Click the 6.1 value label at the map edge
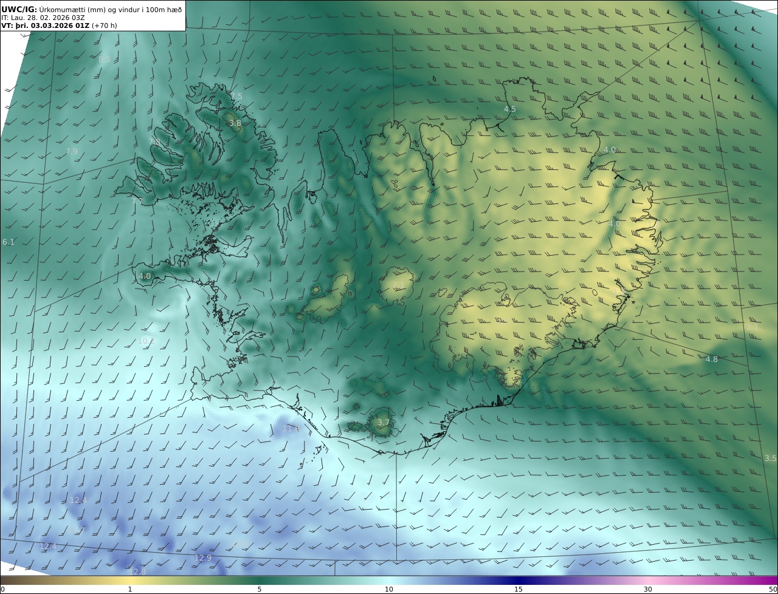The height and width of the screenshot is (594, 778). [x=8, y=242]
